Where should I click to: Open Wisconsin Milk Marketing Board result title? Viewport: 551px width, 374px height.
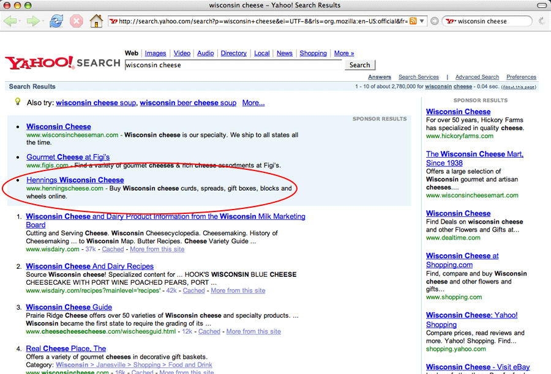(x=165, y=221)
